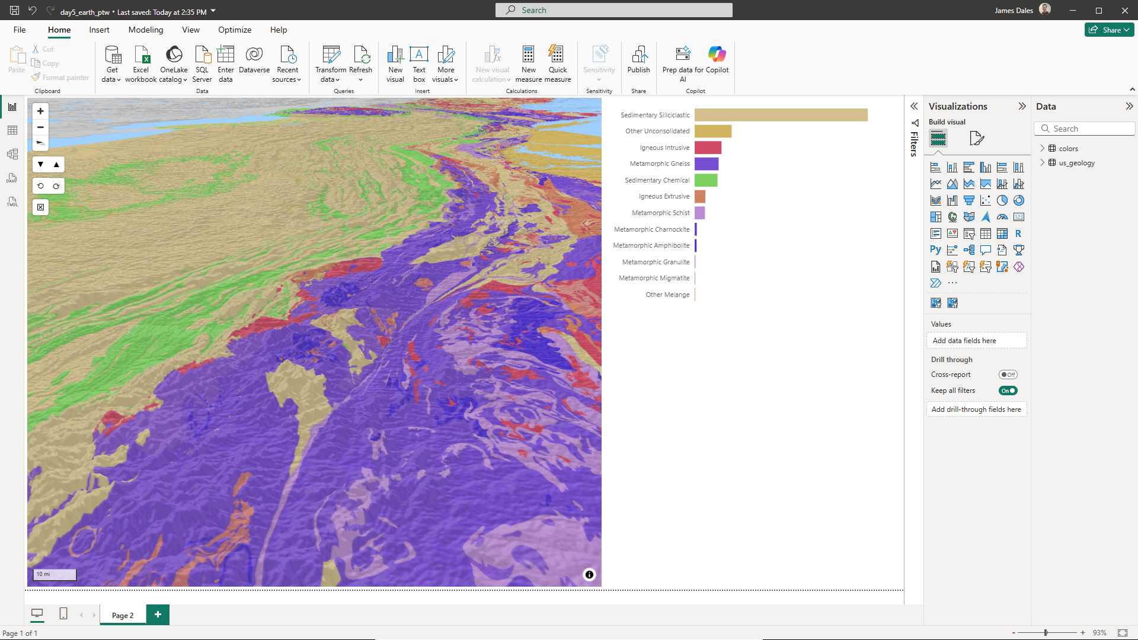
Task: Select the pie chart visualization icon
Action: click(x=1002, y=200)
